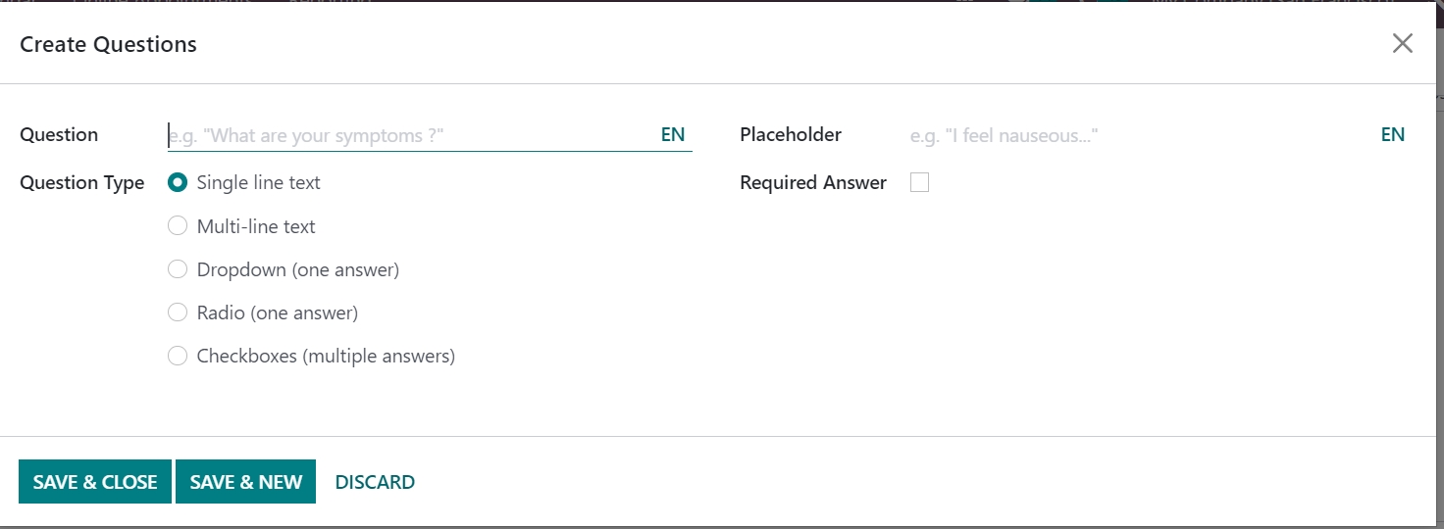The image size is (1444, 529).
Task: Discard the new question
Action: click(x=375, y=482)
